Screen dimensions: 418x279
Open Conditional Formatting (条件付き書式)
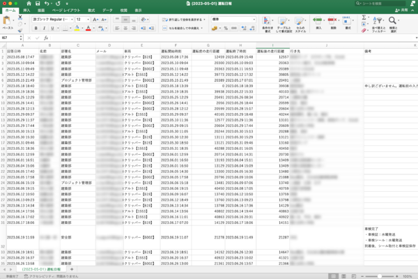click(x=268, y=24)
